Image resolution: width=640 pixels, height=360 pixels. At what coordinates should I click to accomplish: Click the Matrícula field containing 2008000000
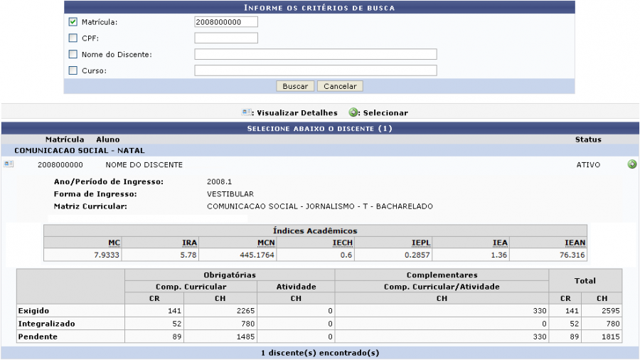coord(225,22)
